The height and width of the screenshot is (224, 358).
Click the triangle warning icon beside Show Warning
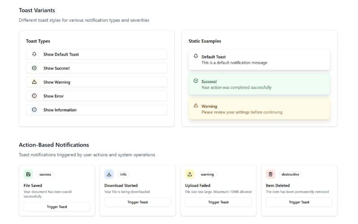(34, 82)
